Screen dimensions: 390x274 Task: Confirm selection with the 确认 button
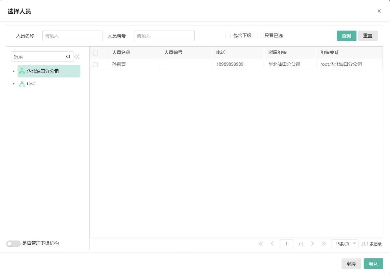coord(373,264)
